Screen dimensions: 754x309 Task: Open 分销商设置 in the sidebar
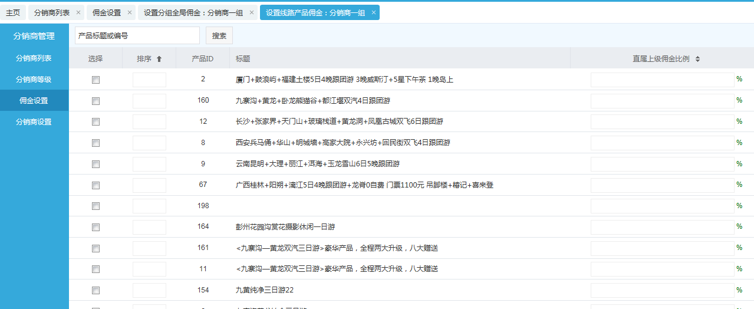tap(34, 122)
